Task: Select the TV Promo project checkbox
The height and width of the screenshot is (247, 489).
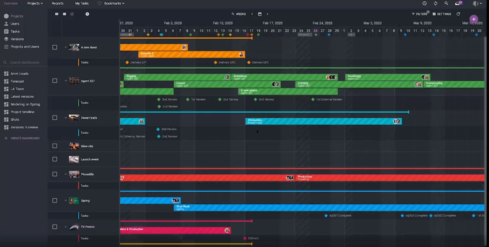Action: (x=55, y=227)
